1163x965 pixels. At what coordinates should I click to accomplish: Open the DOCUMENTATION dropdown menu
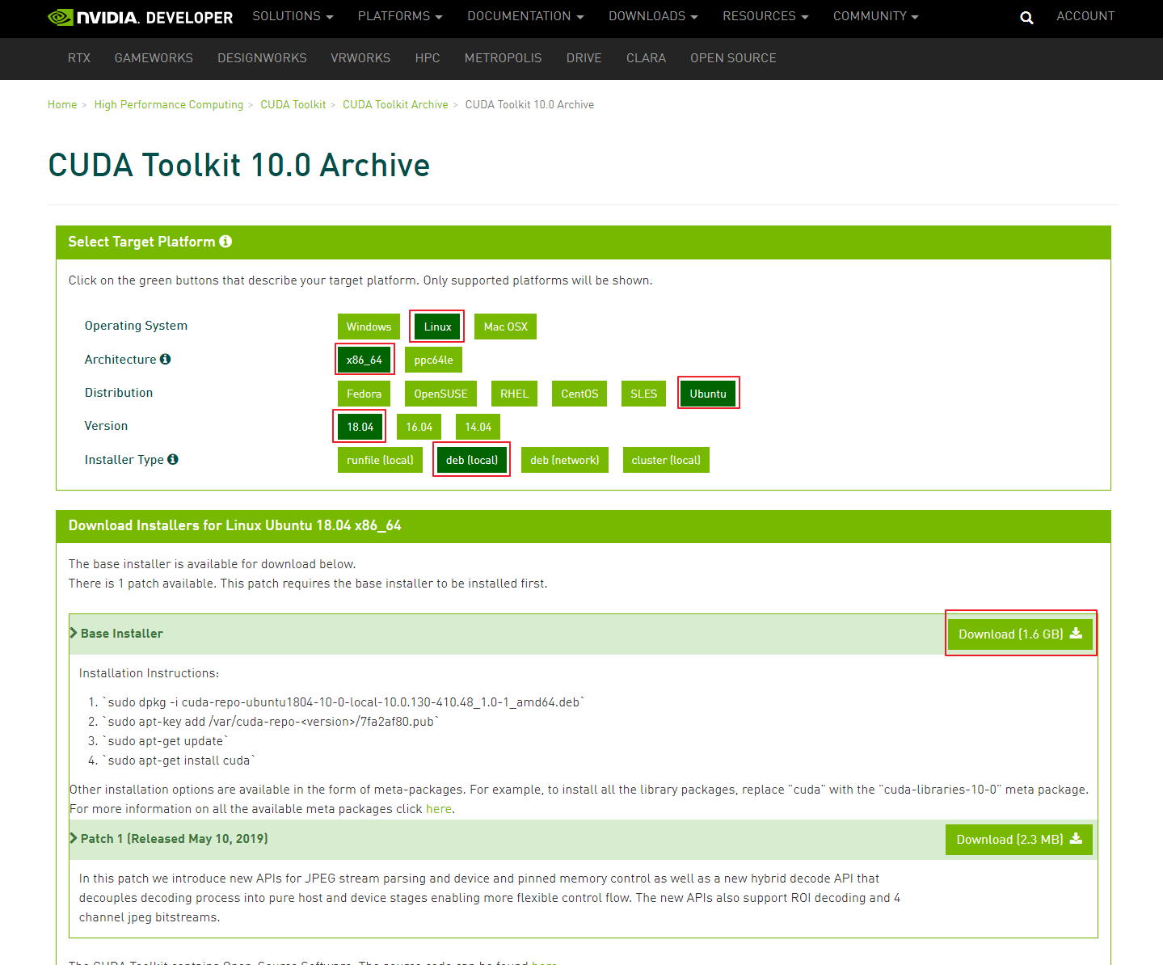point(525,16)
